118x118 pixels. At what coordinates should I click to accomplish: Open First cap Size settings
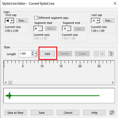point(22,21)
